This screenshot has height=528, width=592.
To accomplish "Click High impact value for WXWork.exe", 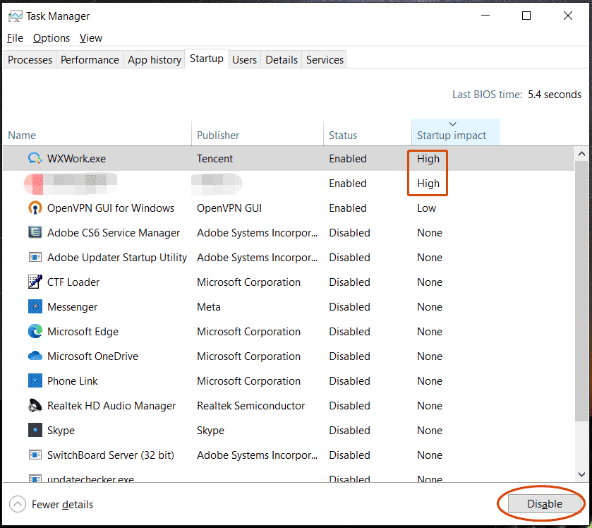I will (428, 159).
